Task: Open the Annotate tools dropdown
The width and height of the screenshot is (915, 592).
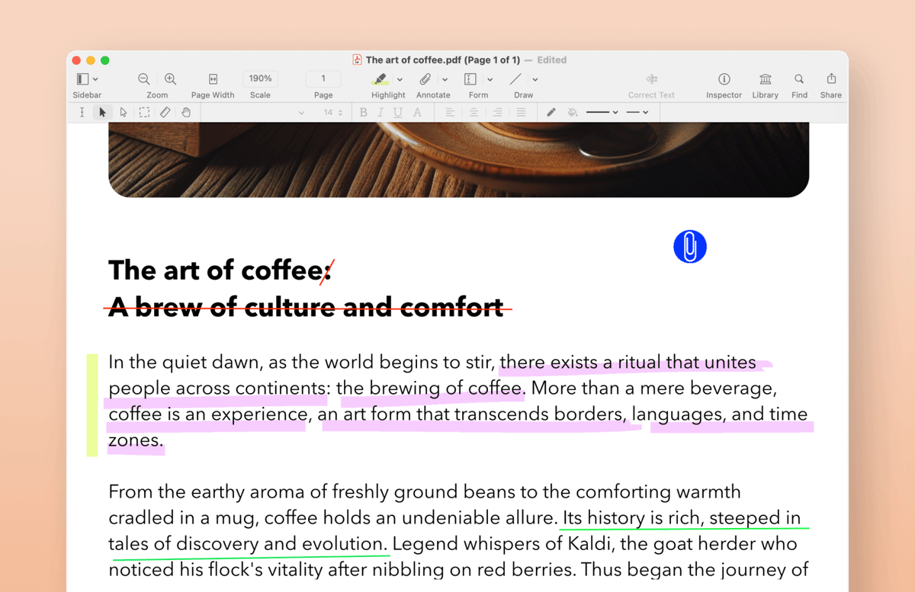Action: 445,78
